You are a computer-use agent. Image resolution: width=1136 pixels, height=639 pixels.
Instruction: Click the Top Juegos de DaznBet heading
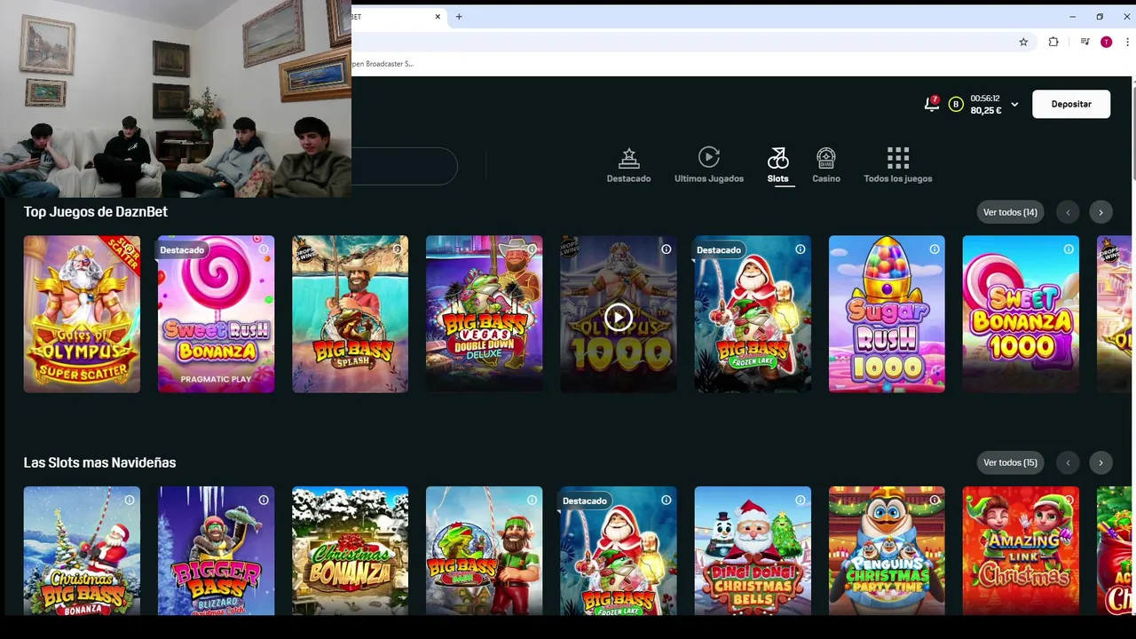(96, 212)
